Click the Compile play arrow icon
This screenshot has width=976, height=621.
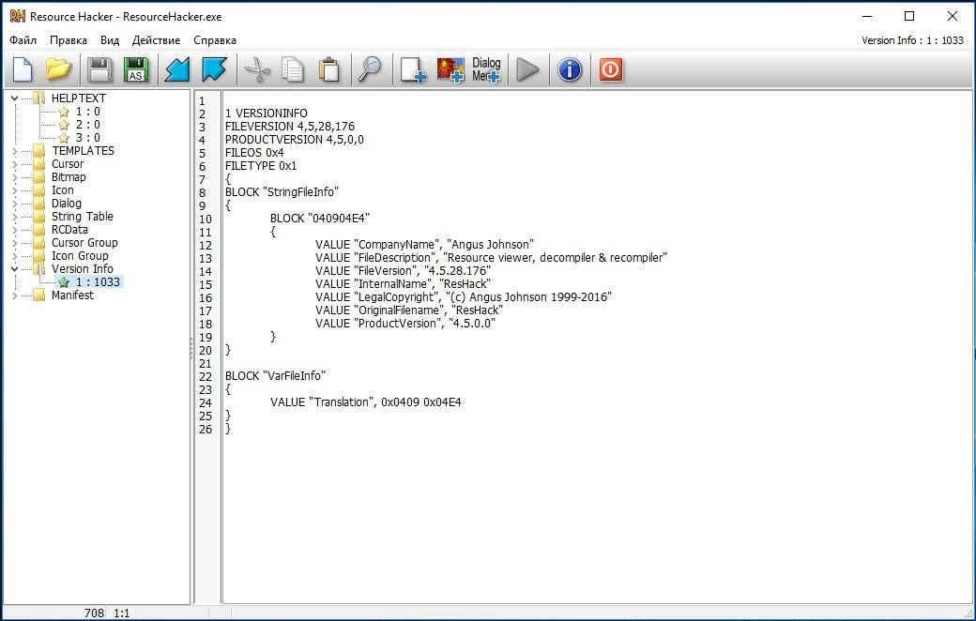click(x=527, y=69)
